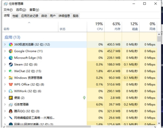
Task: Expand the WXWork process group
Action: [x=5, y=91]
